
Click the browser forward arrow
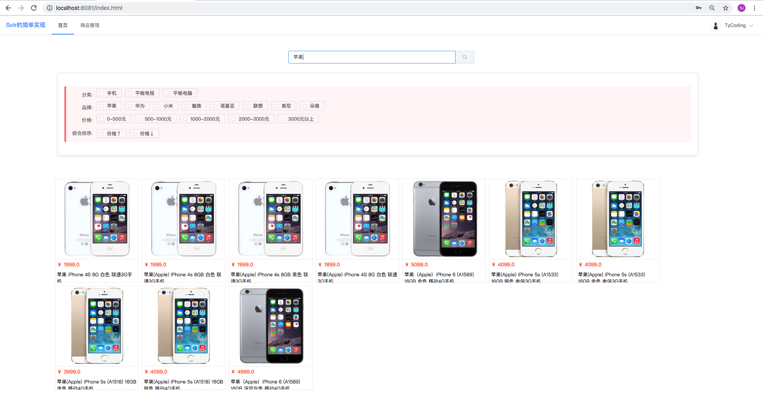click(21, 8)
